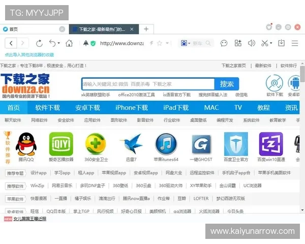Close the 下载之家 browser tab

pos(132,29)
